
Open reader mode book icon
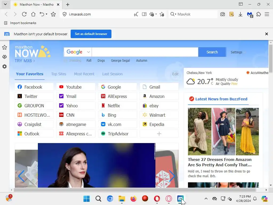tap(144, 14)
